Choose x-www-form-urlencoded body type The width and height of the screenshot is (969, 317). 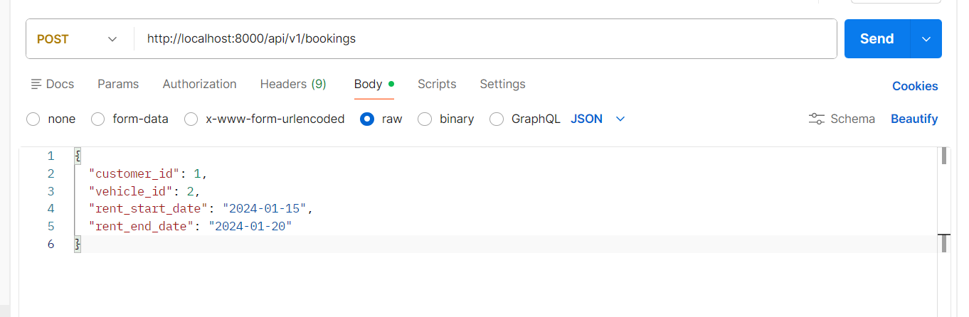[x=191, y=119]
